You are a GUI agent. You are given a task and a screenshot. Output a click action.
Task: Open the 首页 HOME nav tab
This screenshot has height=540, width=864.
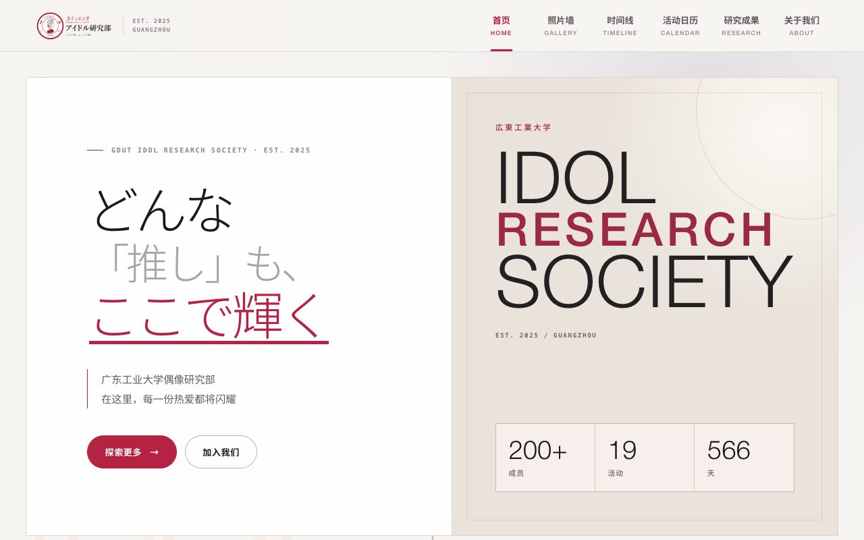(x=502, y=26)
